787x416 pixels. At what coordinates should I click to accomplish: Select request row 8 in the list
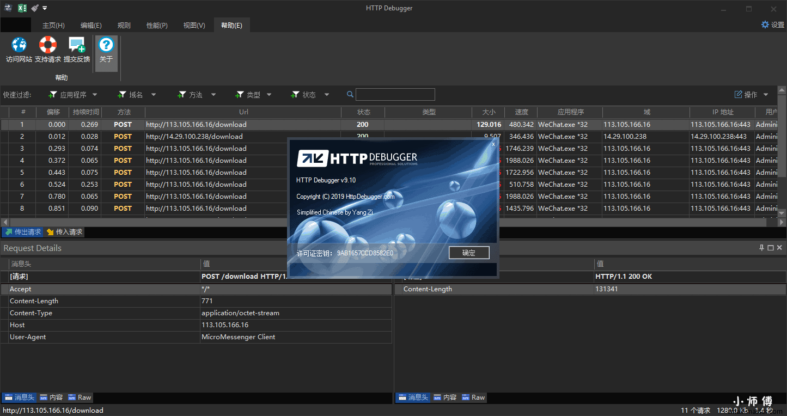[389, 209]
